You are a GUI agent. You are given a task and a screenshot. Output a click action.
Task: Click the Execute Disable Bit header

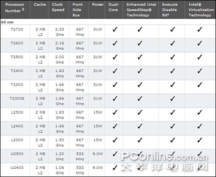coord(170,10)
